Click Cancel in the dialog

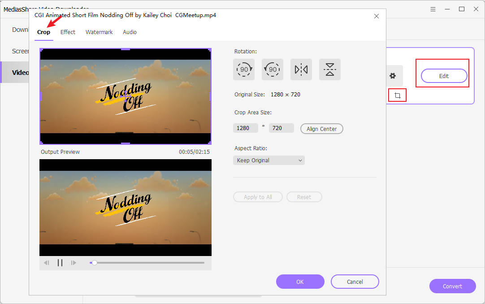click(355, 282)
